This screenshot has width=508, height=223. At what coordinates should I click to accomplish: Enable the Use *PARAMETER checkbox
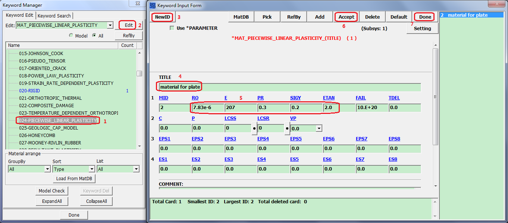[x=172, y=28]
